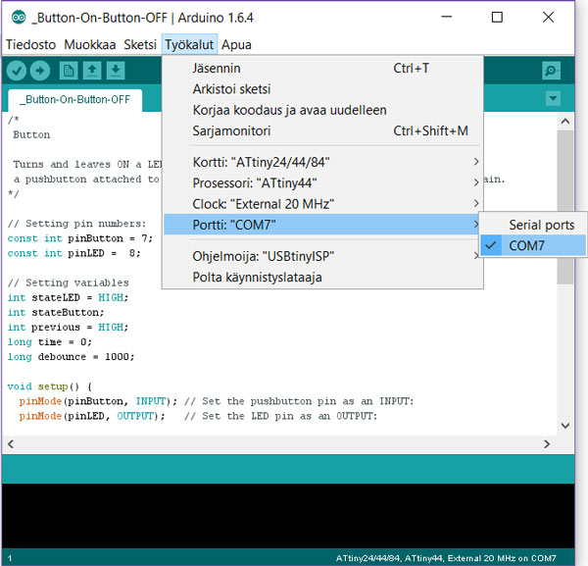Expand the Portti COM7 submenu

point(322,225)
